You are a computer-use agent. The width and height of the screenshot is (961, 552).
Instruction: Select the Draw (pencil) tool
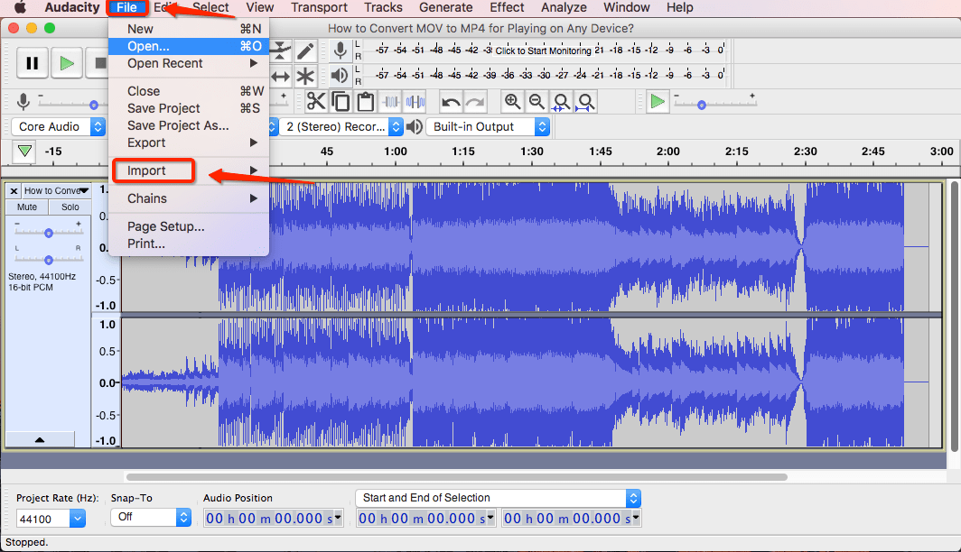(305, 51)
